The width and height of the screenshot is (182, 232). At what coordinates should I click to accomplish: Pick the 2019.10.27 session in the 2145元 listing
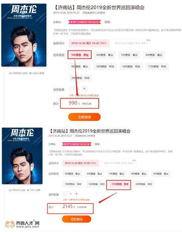119,163
